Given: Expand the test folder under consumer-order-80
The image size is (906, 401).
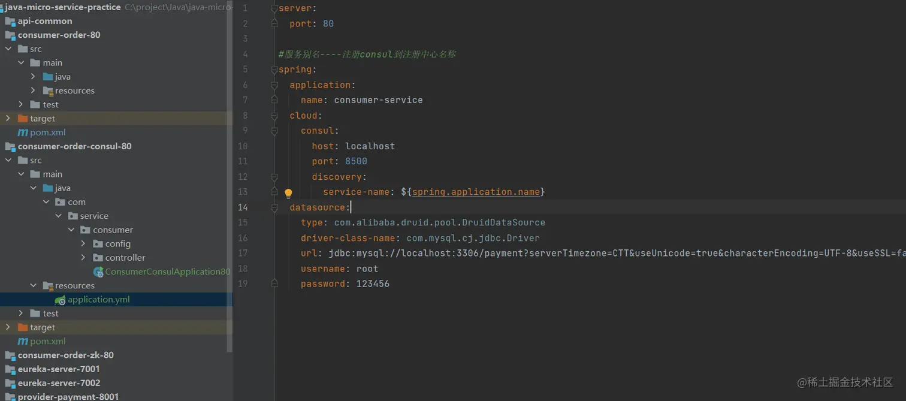Looking at the screenshot, I should (21, 104).
